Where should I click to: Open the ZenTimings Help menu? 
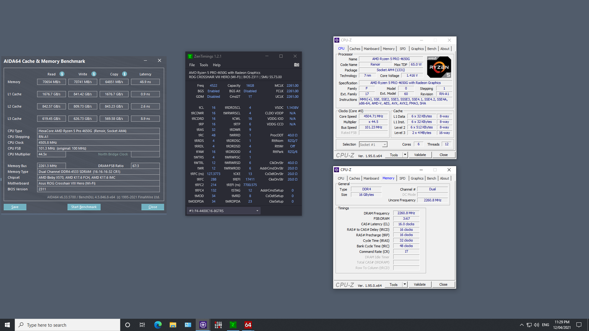(x=217, y=65)
